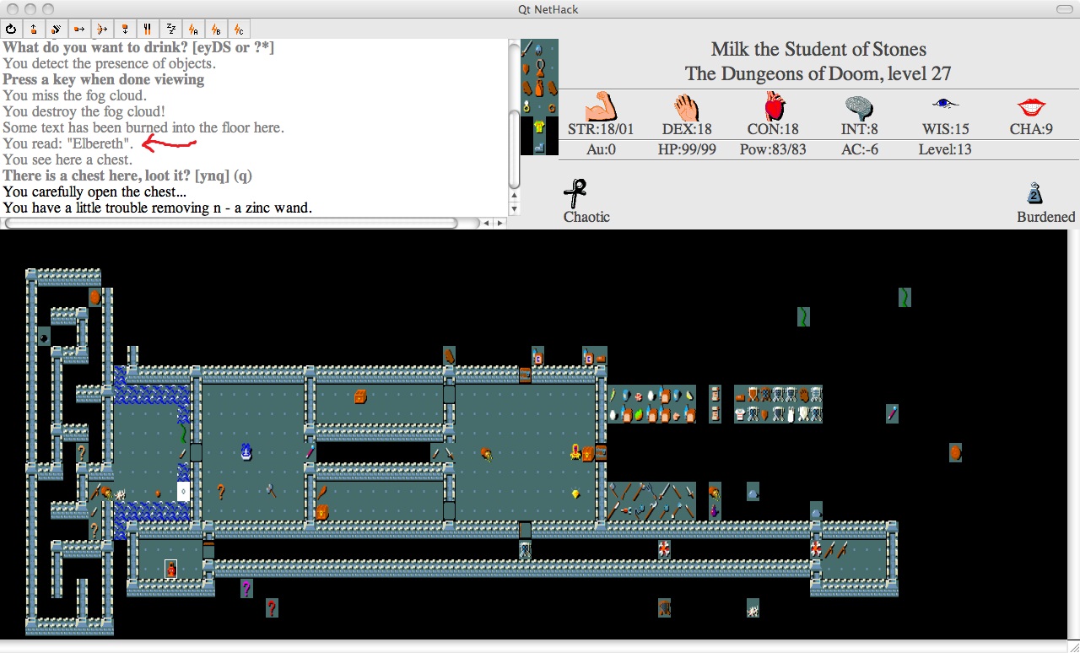Click the wisdom eye icon
1080x653 pixels.
(x=946, y=104)
